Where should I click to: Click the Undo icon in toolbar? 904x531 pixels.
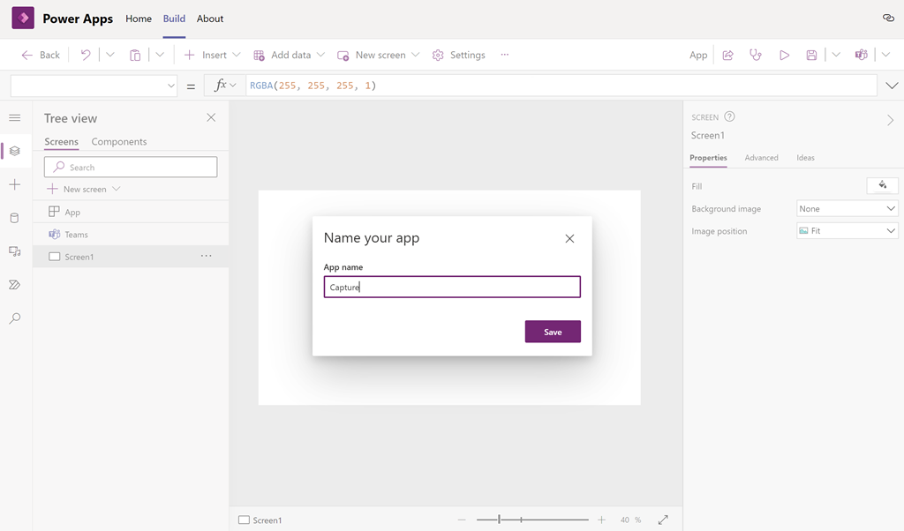[86, 55]
